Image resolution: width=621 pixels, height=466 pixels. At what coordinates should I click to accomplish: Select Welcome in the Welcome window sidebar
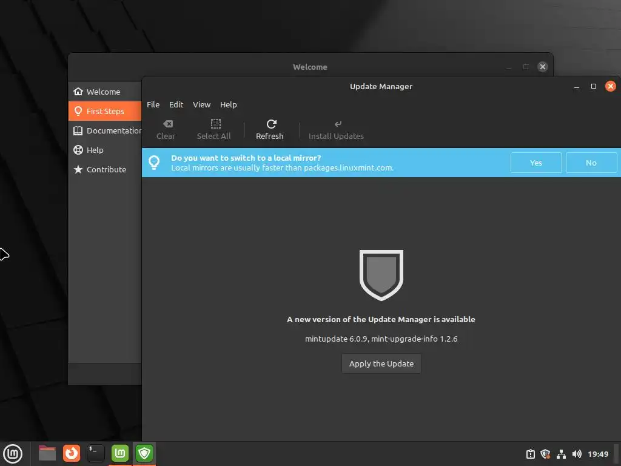point(105,92)
